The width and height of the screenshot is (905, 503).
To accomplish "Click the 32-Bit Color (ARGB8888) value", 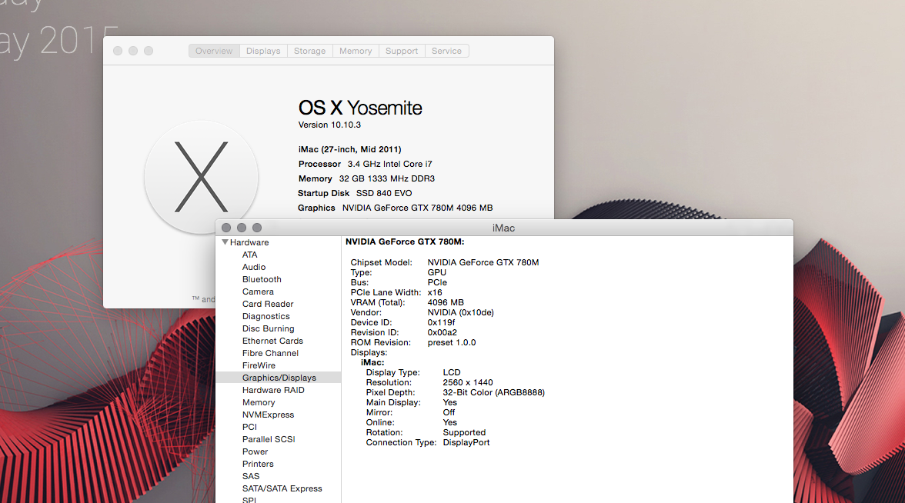I will coord(493,392).
